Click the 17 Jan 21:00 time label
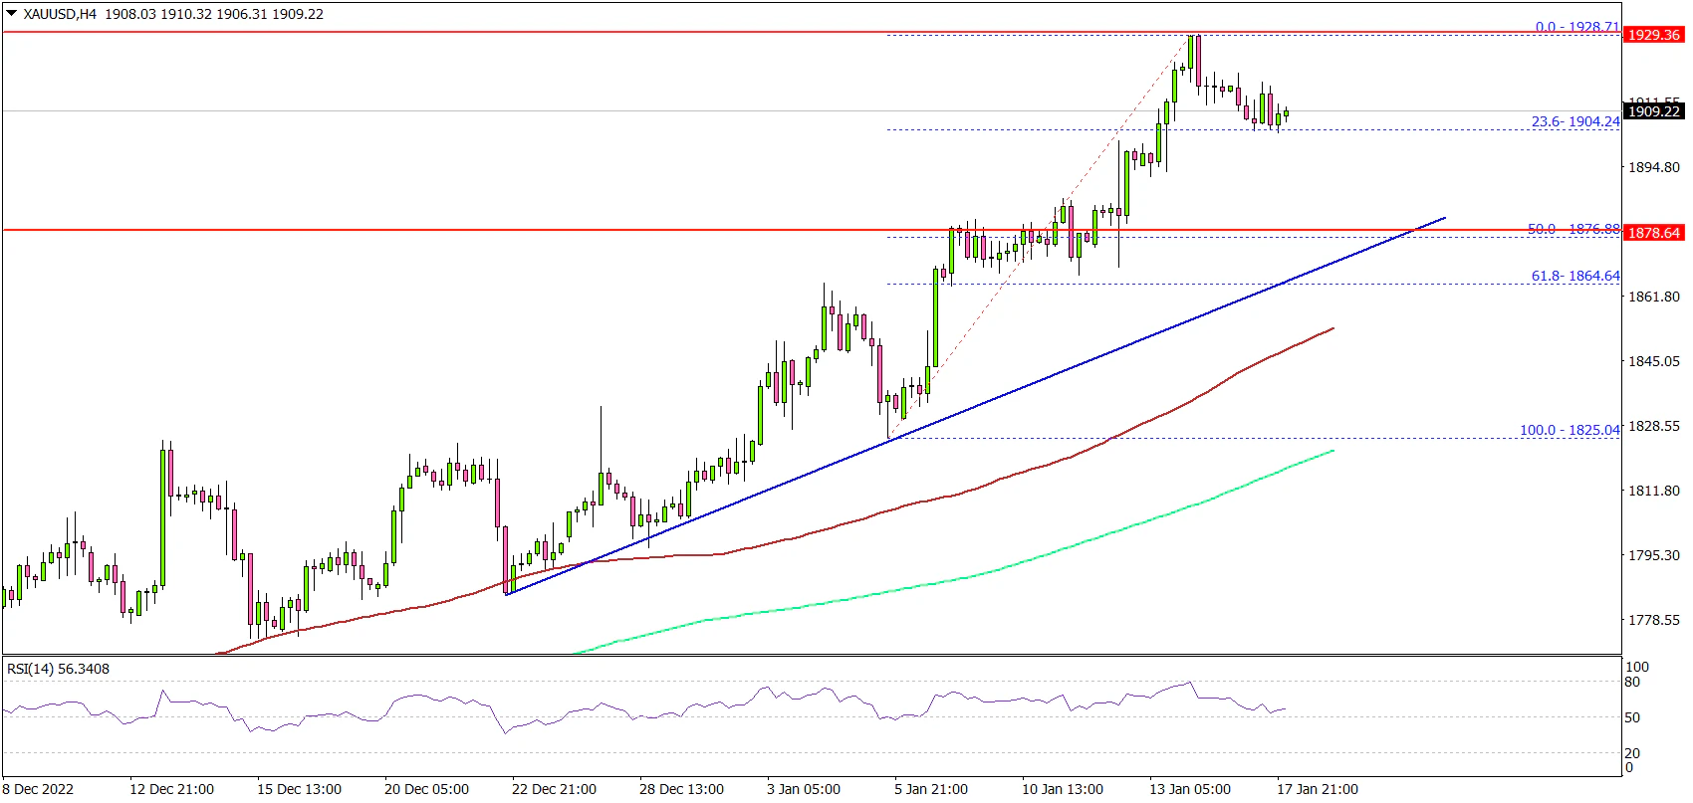 pos(1318,789)
